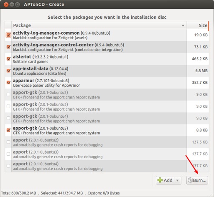Click the 'Total: 600/500.2 MB' status text
The width and height of the screenshot is (214, 197).
click(18, 193)
